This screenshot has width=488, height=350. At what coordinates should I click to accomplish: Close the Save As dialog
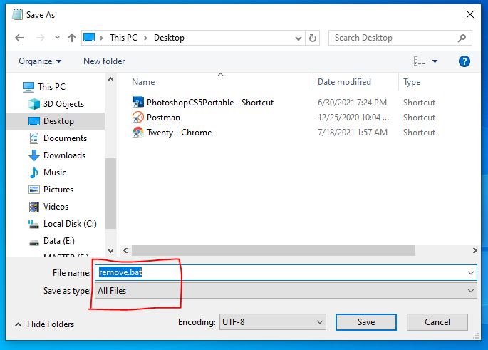470,14
